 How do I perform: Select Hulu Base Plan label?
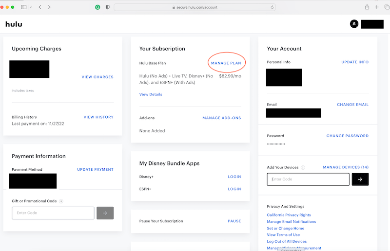click(153, 63)
